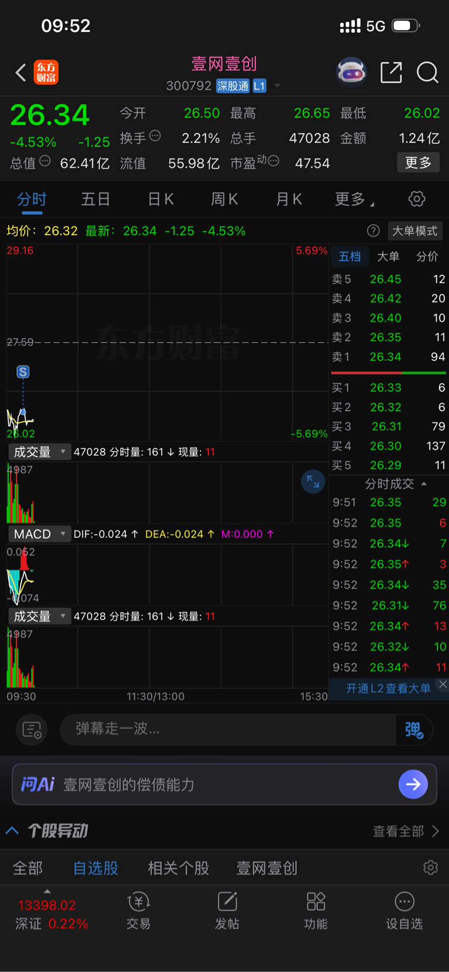The image size is (449, 972).
Task: Open the search magnifier icon
Action: [x=427, y=73]
